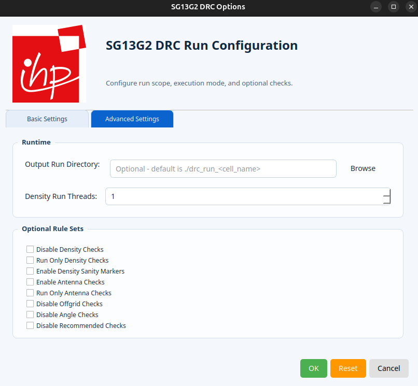The height and width of the screenshot is (386, 418).
Task: Maximize the SG13G2 DRC Options window
Action: pos(394,7)
